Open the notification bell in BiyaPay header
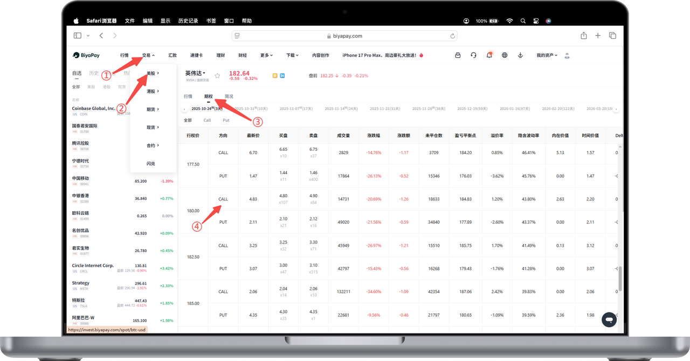The width and height of the screenshot is (690, 361). (489, 55)
